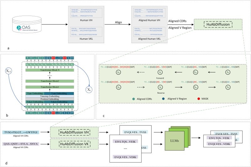Click the X t circle in panel b
The height and width of the screenshot is (167, 251).
click(x=89, y=90)
